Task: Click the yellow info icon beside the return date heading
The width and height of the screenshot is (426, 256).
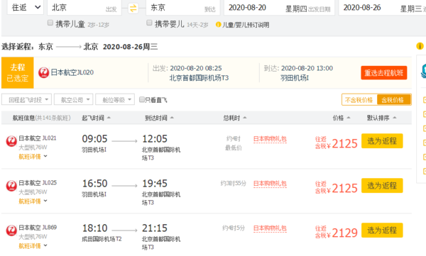Action: (420, 46)
